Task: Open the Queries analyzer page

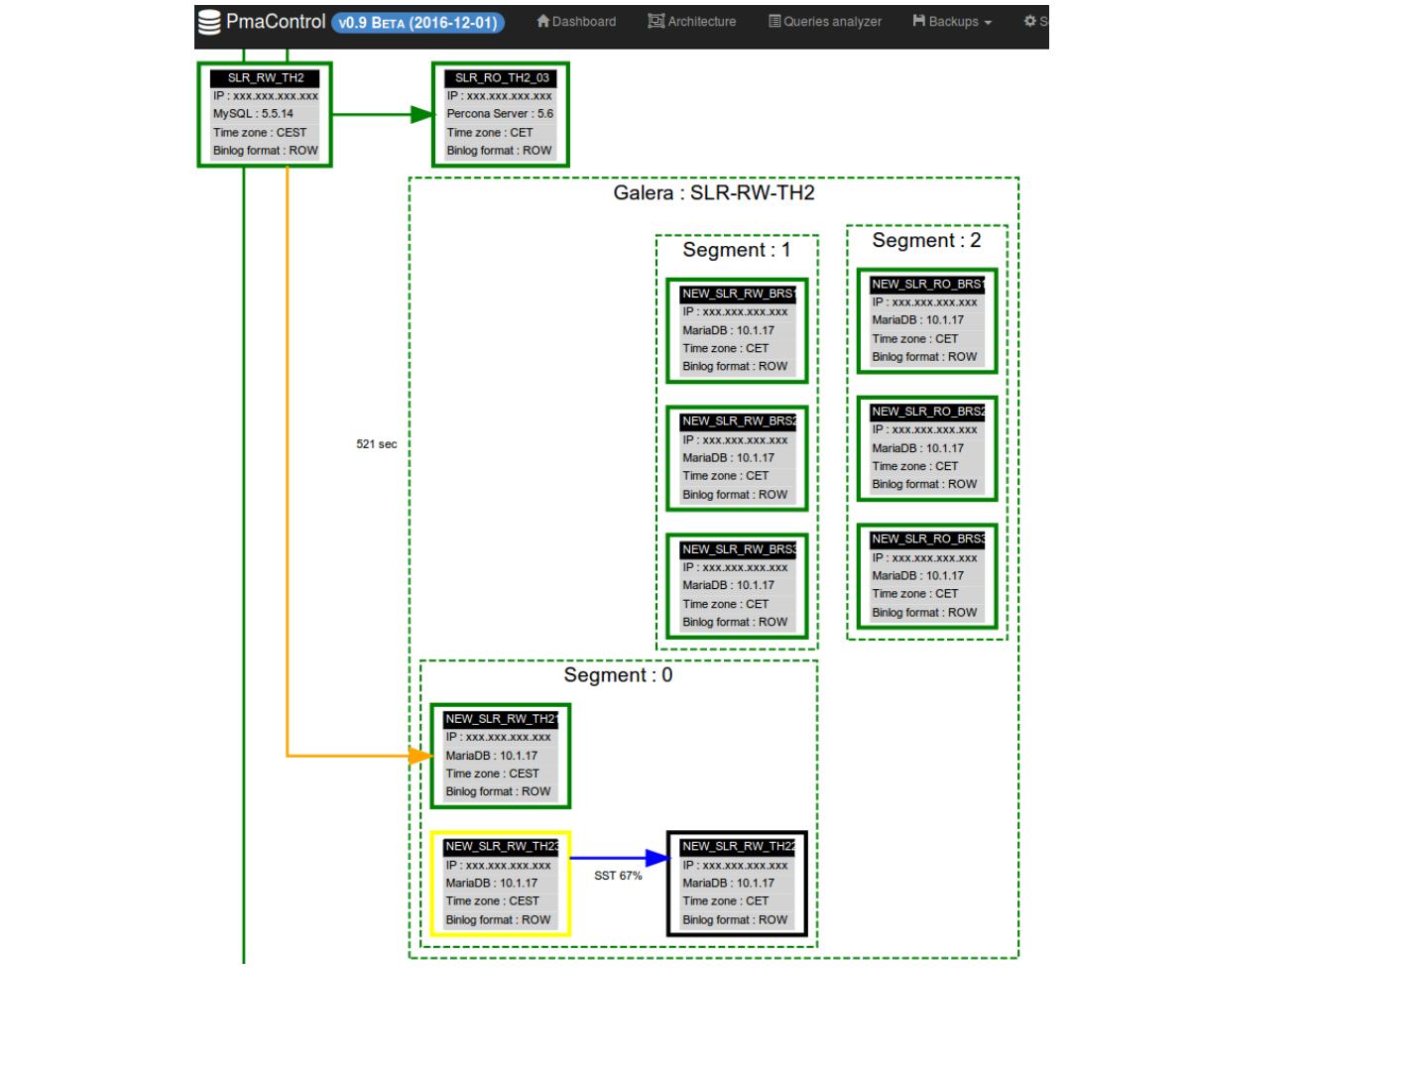Action: [x=825, y=21]
